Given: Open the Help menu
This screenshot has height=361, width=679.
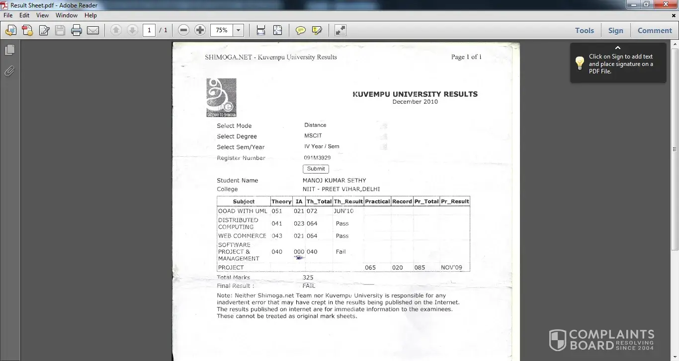Looking at the screenshot, I should (90, 15).
